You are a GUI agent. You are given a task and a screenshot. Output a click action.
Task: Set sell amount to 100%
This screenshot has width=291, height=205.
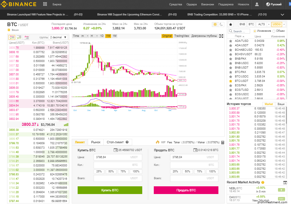pyautogui.click(x=212, y=171)
